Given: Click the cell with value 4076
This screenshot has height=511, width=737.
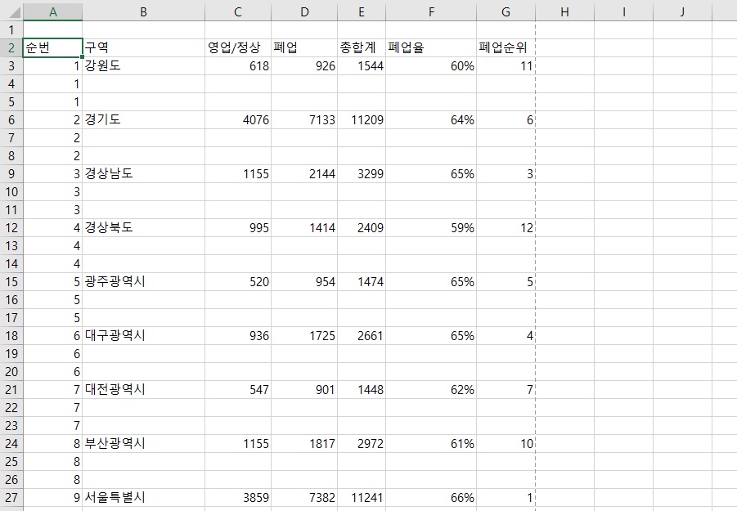Looking at the screenshot, I should click(238, 119).
